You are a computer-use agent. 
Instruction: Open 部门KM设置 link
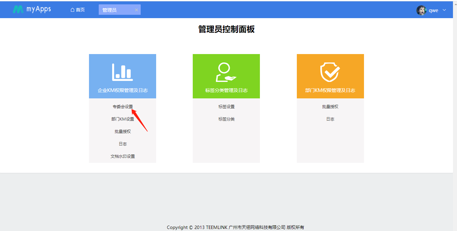pyautogui.click(x=123, y=119)
